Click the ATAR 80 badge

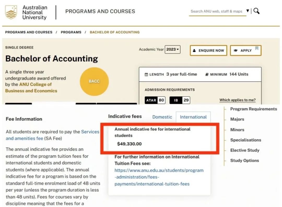coord(155,100)
